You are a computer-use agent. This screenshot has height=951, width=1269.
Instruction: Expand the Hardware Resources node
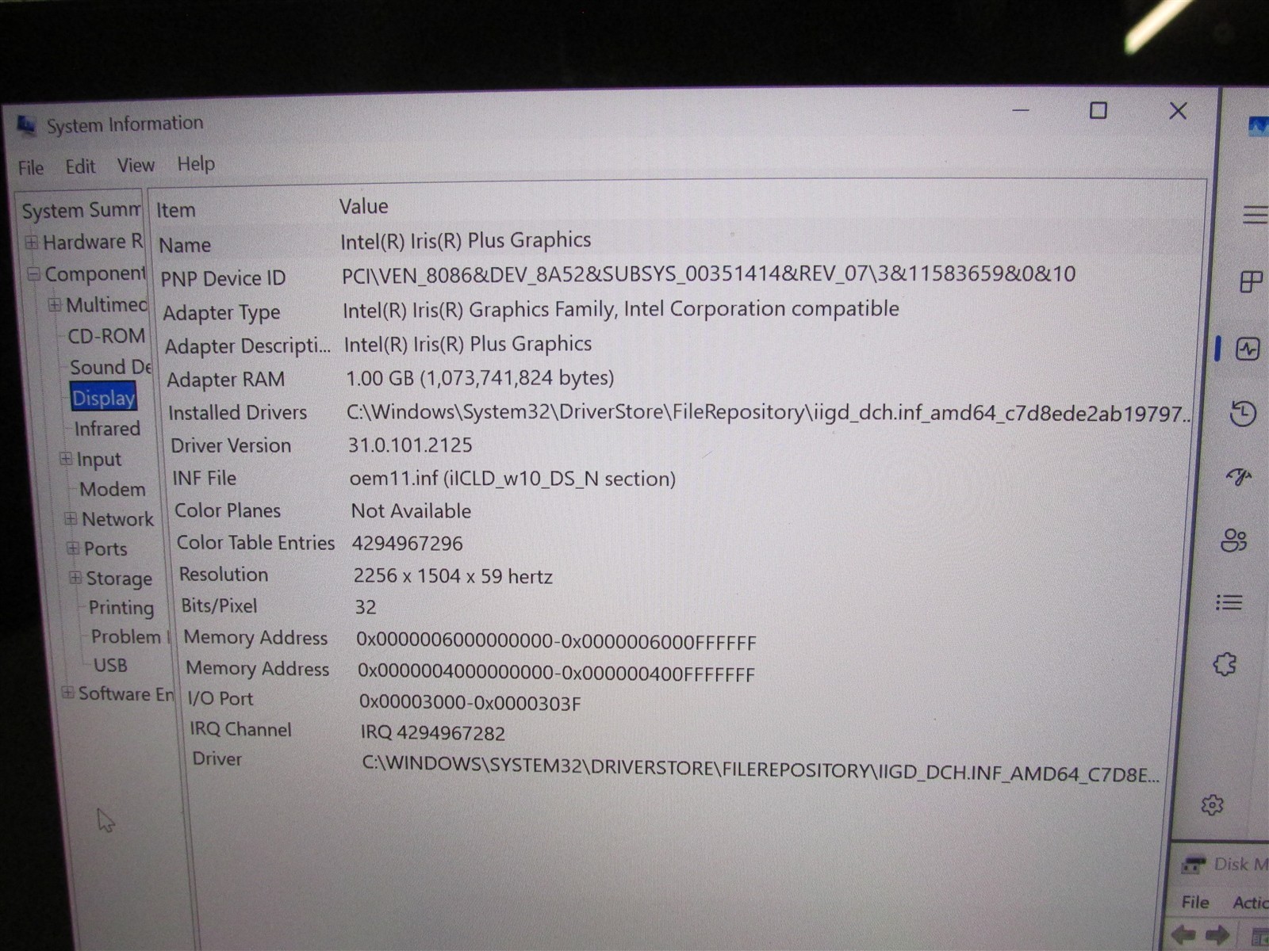(32, 243)
